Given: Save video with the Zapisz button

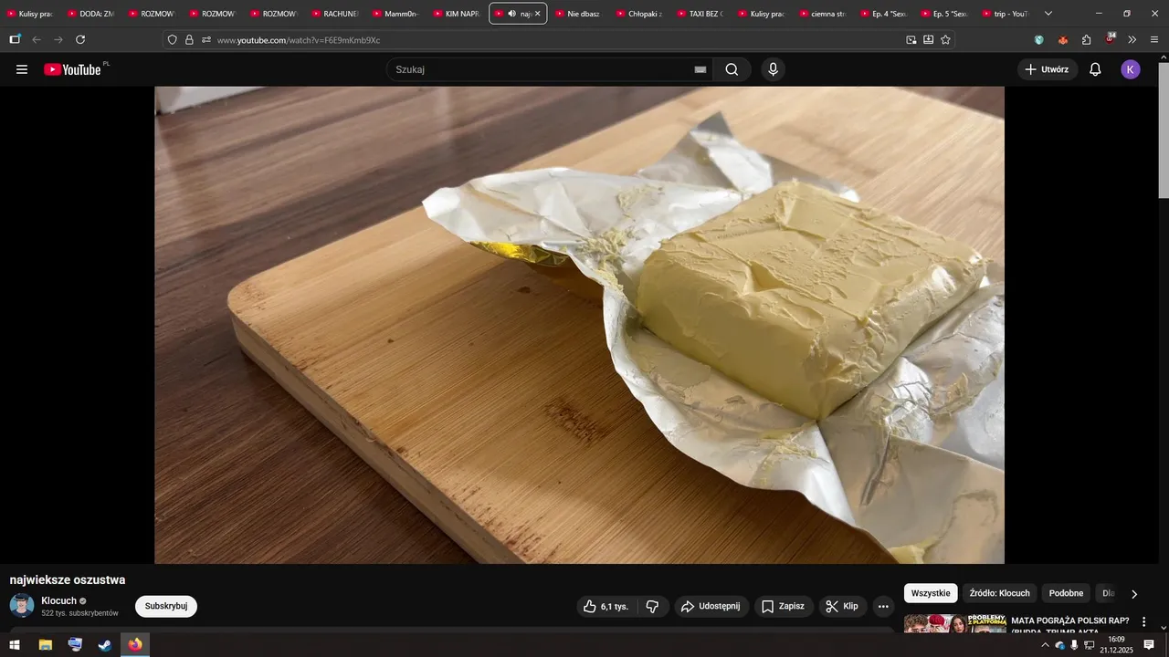Looking at the screenshot, I should 783,606.
